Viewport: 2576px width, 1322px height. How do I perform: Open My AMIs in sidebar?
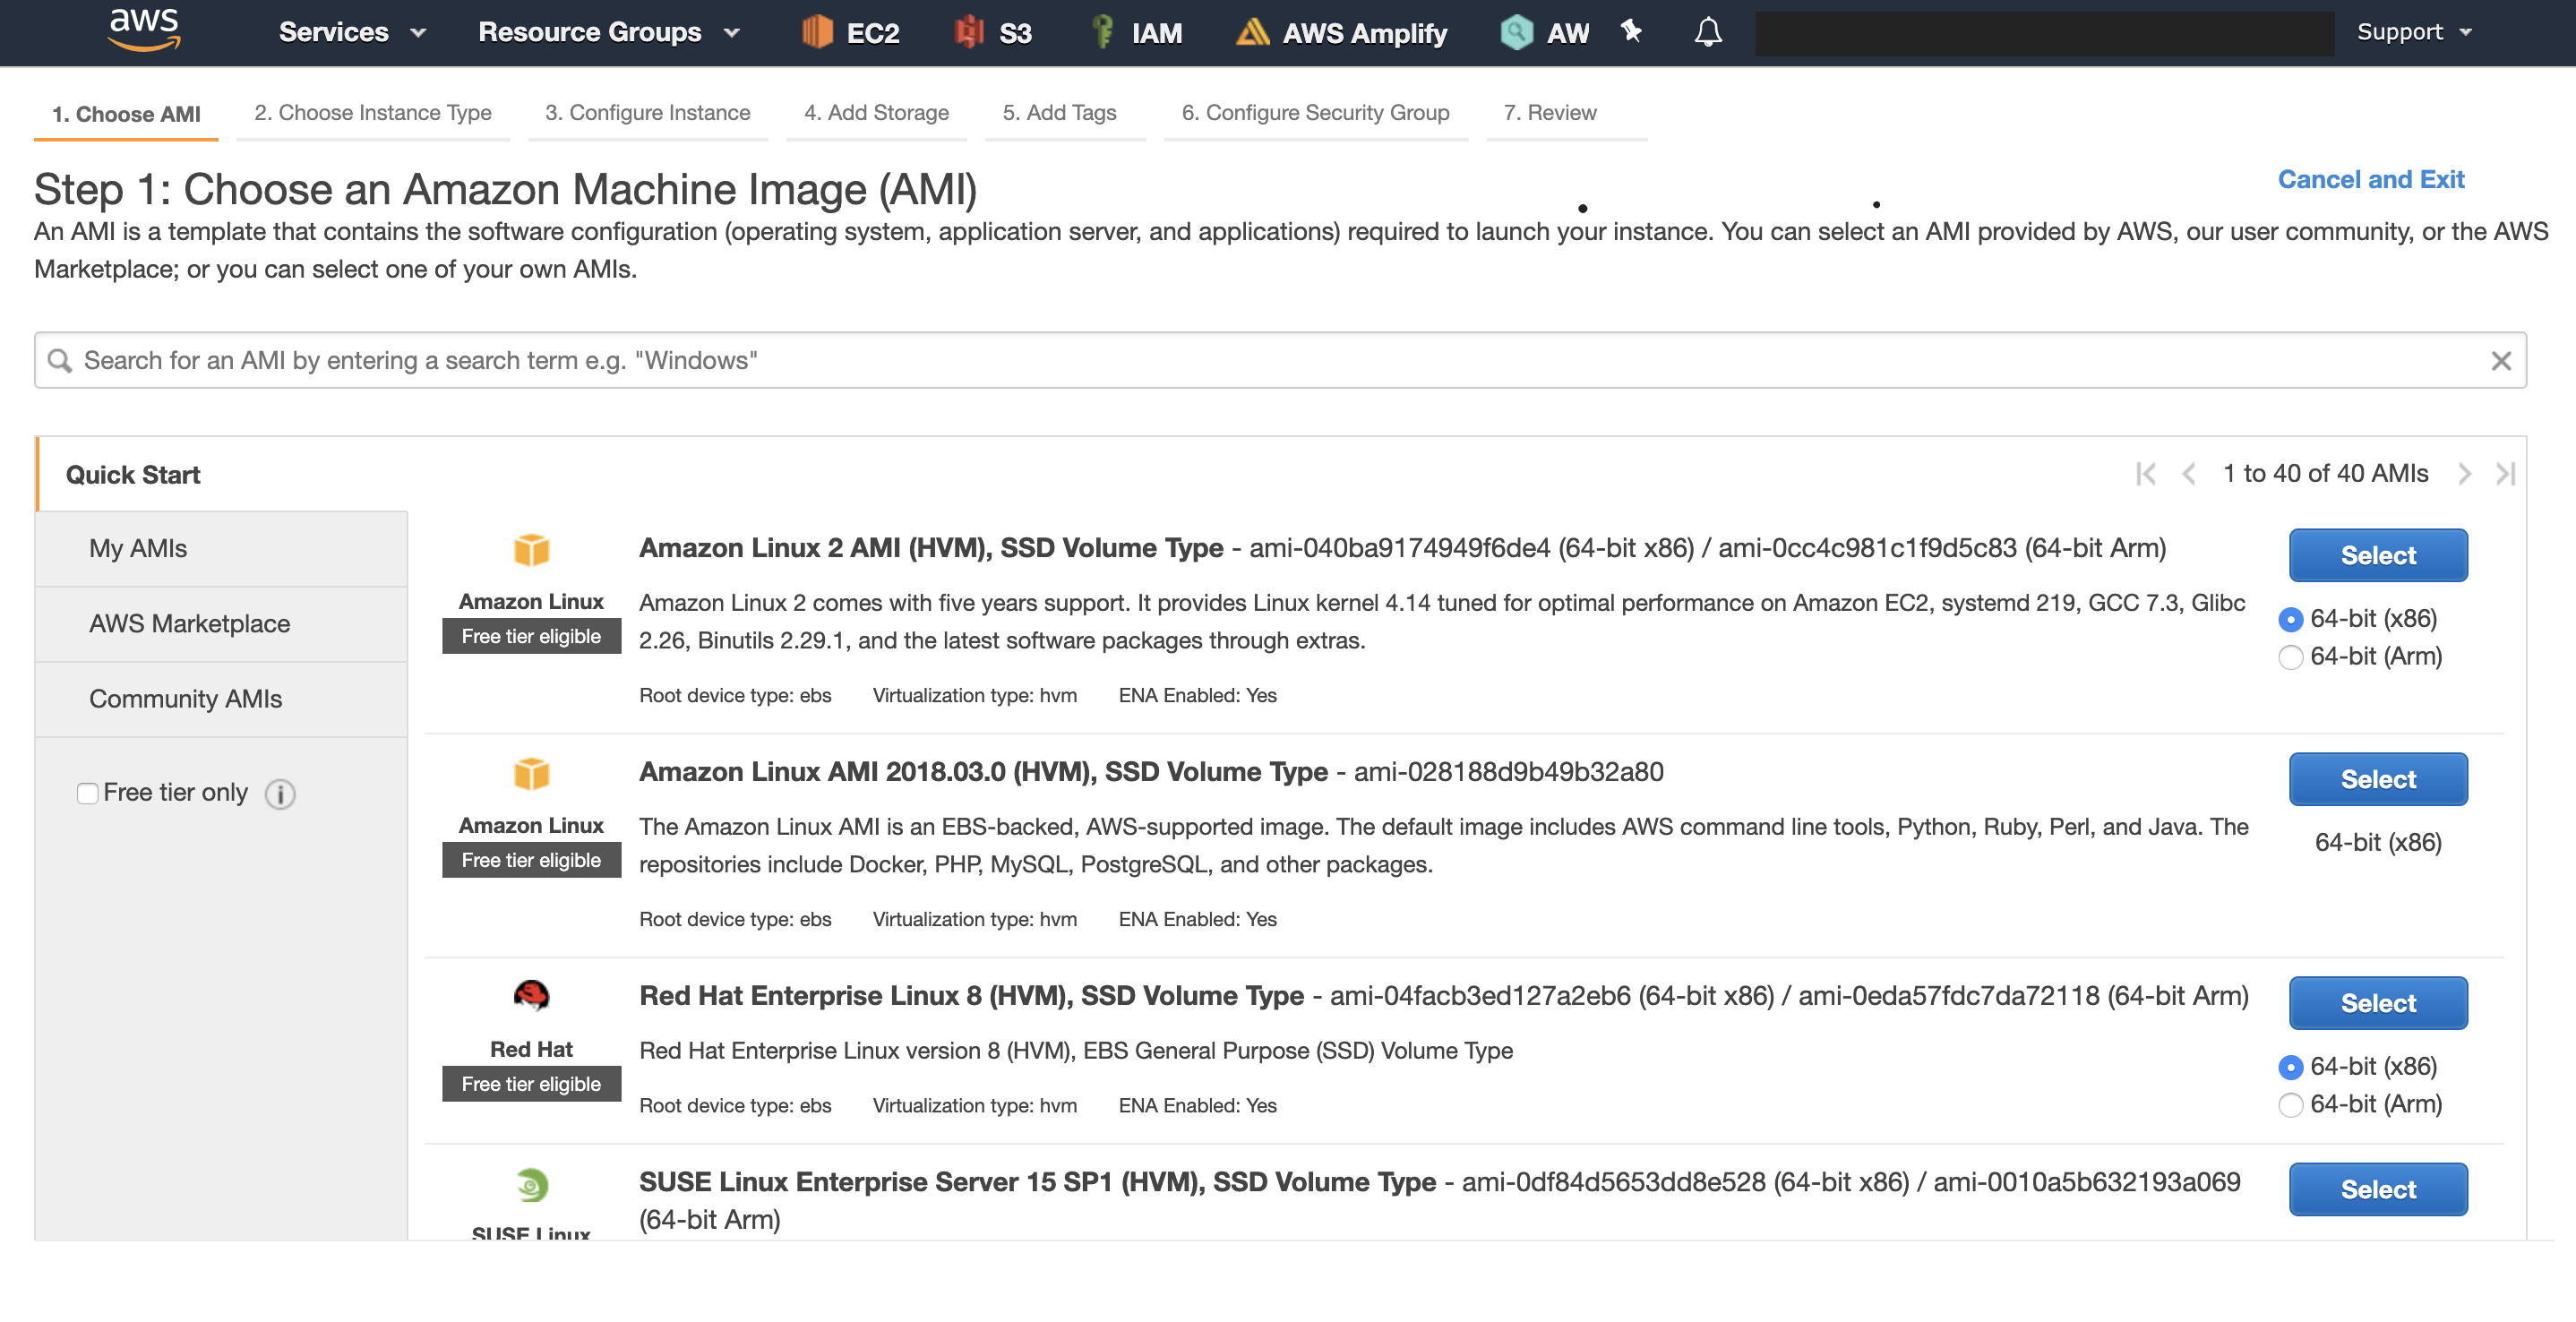click(x=222, y=549)
